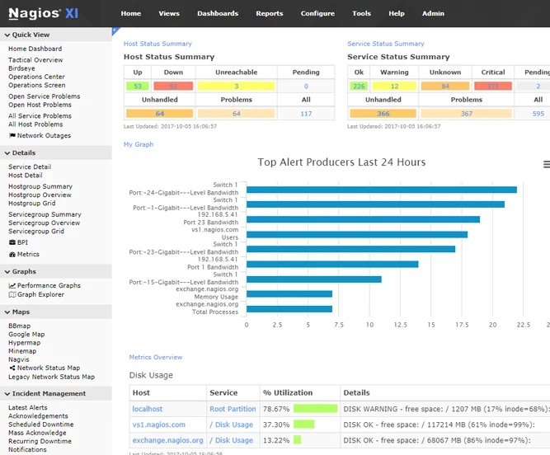Open Legacy Network Status Map

coord(52,377)
